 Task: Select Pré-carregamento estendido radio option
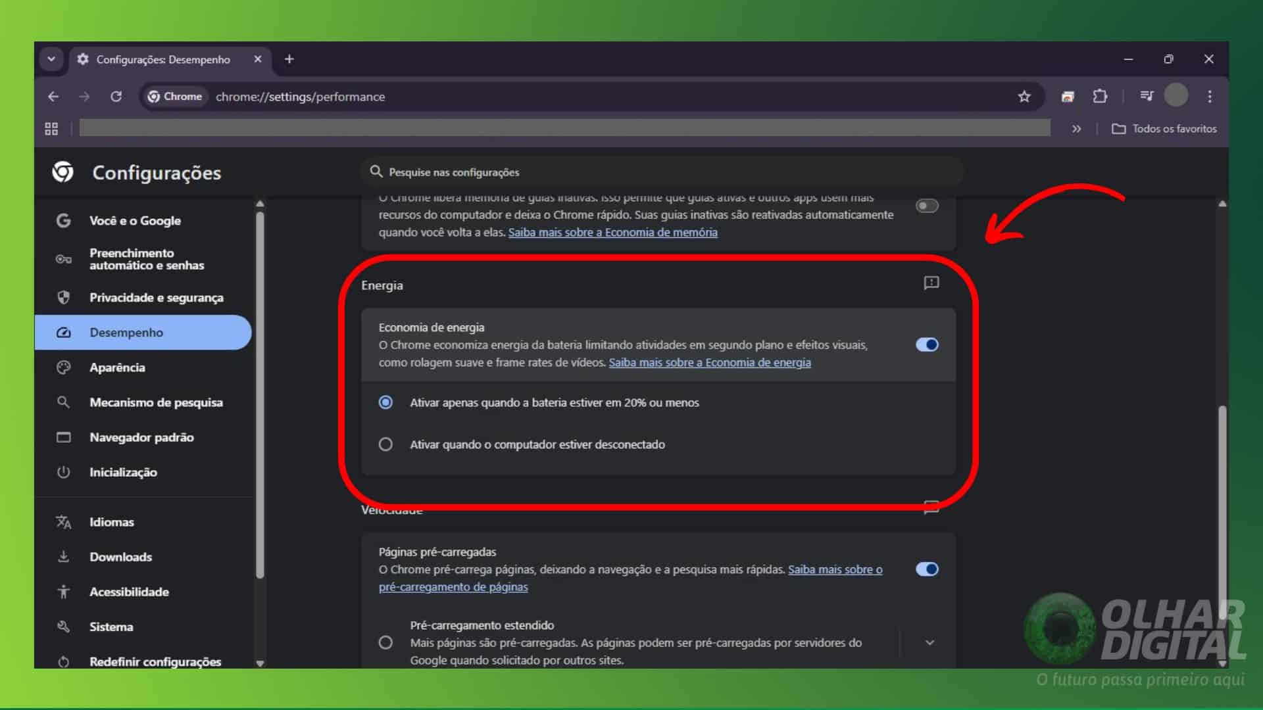pos(385,642)
